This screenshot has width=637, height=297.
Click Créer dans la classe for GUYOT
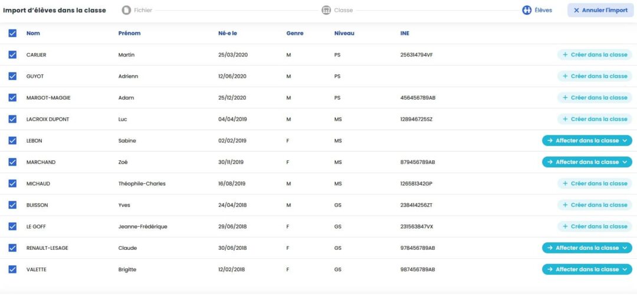[x=595, y=76]
